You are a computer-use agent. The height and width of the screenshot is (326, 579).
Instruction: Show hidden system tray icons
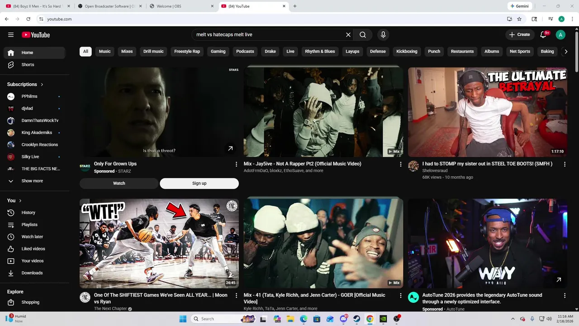pyautogui.click(x=513, y=319)
